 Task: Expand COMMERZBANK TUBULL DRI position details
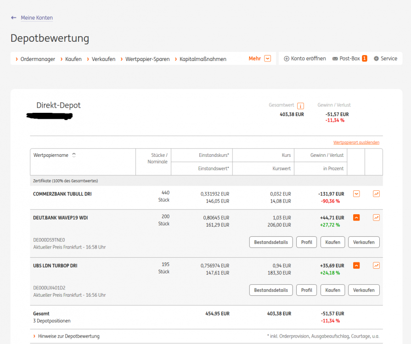(x=356, y=194)
